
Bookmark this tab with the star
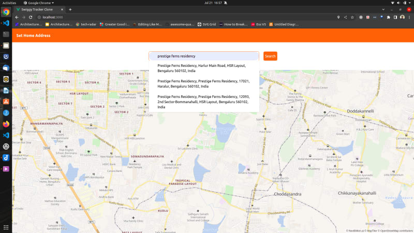(x=352, y=17)
